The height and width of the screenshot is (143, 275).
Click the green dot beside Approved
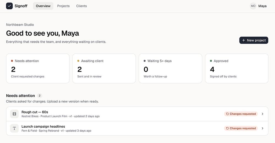pyautogui.click(x=211, y=61)
